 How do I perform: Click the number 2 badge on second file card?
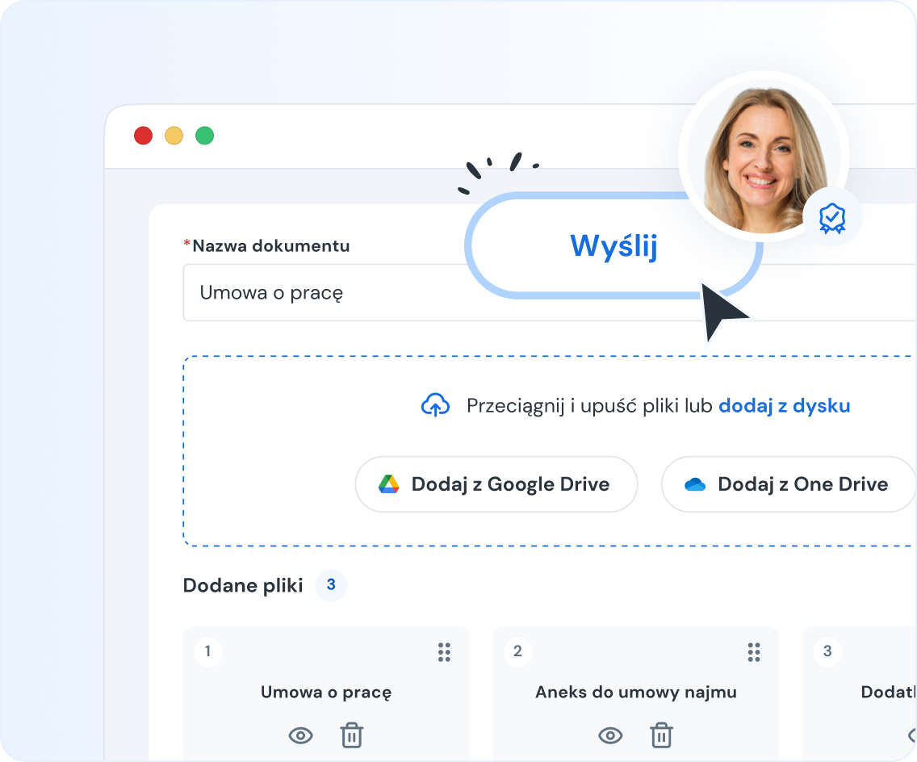coord(518,651)
